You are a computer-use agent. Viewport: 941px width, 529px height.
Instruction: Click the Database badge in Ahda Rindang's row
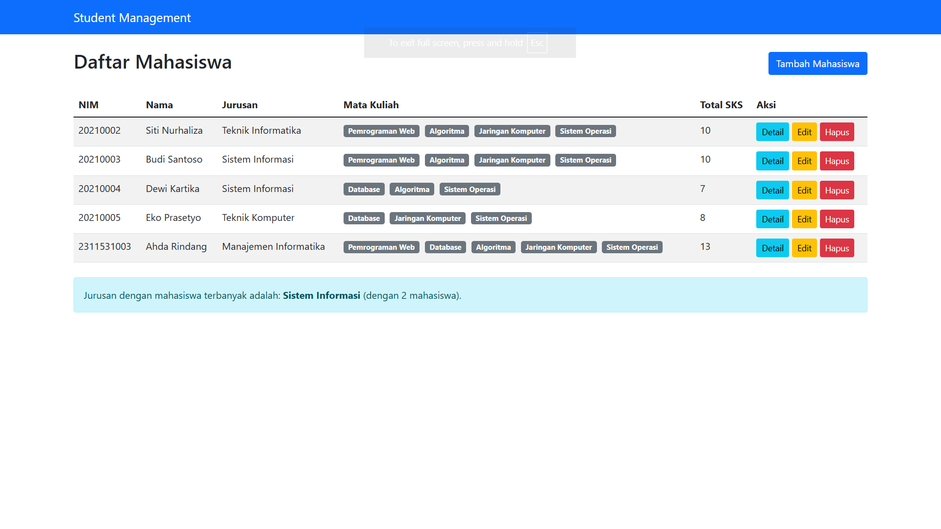point(445,247)
